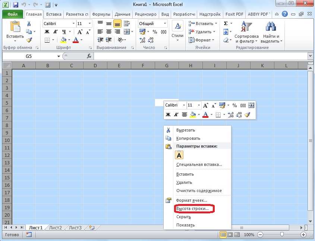
Task: Toggle bold in the ribbon font group
Action: tap(47, 32)
